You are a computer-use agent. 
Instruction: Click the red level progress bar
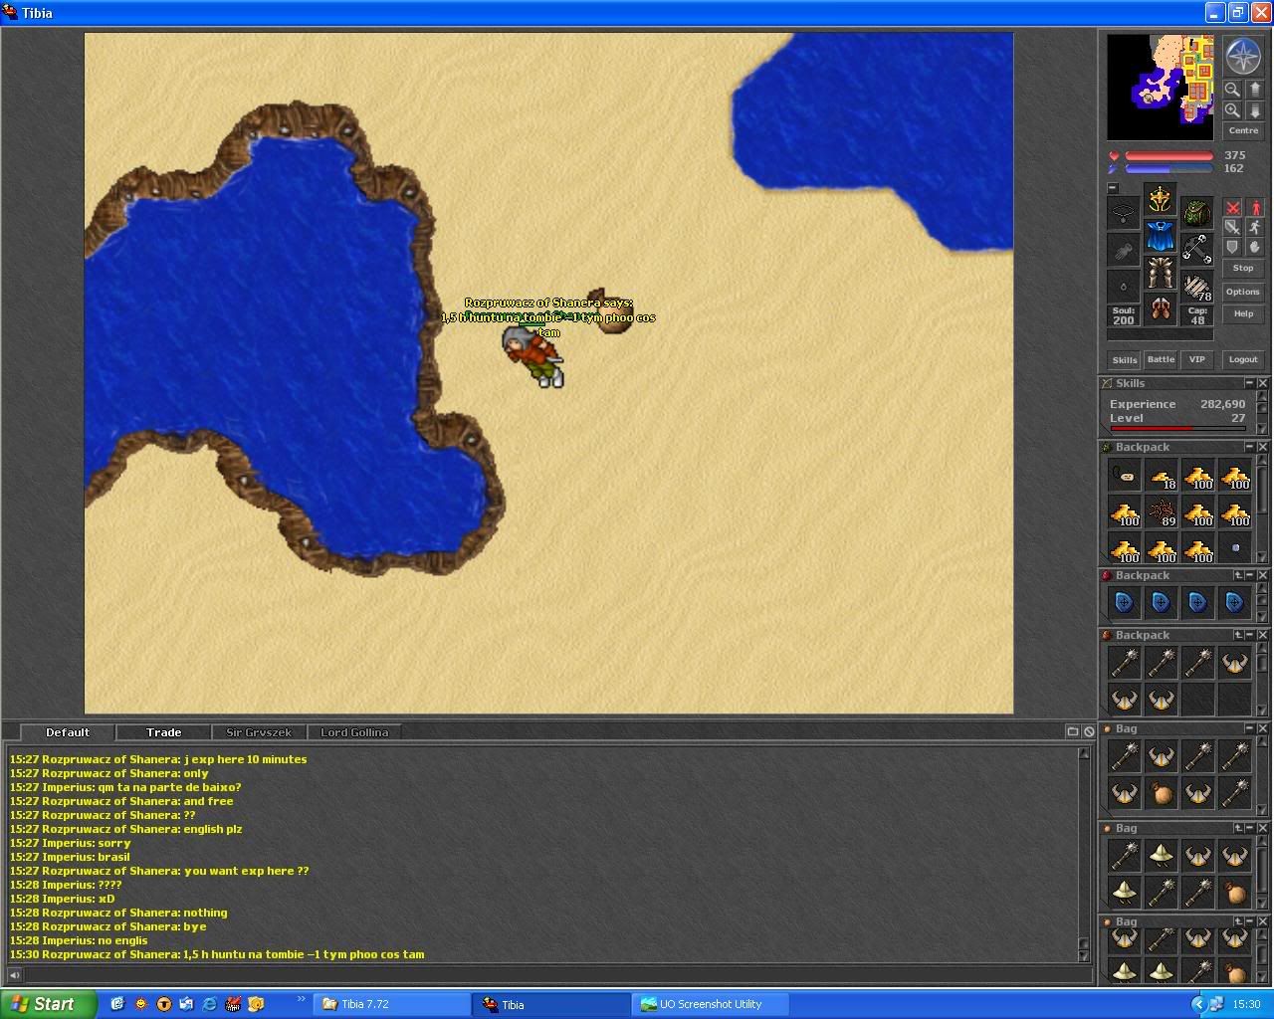(x=1177, y=429)
